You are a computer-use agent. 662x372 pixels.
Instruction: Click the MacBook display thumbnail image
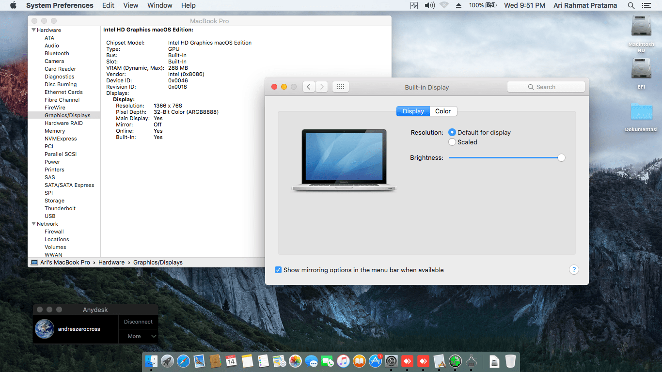[344, 160]
